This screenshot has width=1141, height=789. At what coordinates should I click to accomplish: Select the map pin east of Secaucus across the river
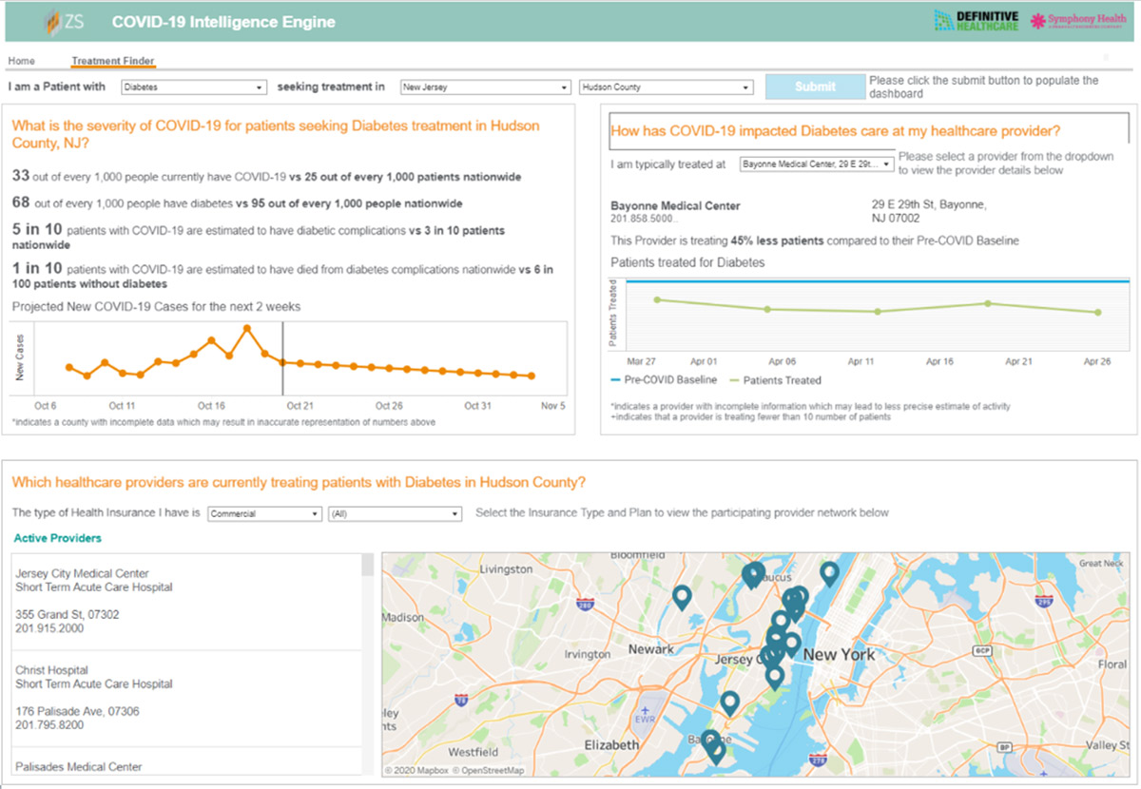[829, 573]
